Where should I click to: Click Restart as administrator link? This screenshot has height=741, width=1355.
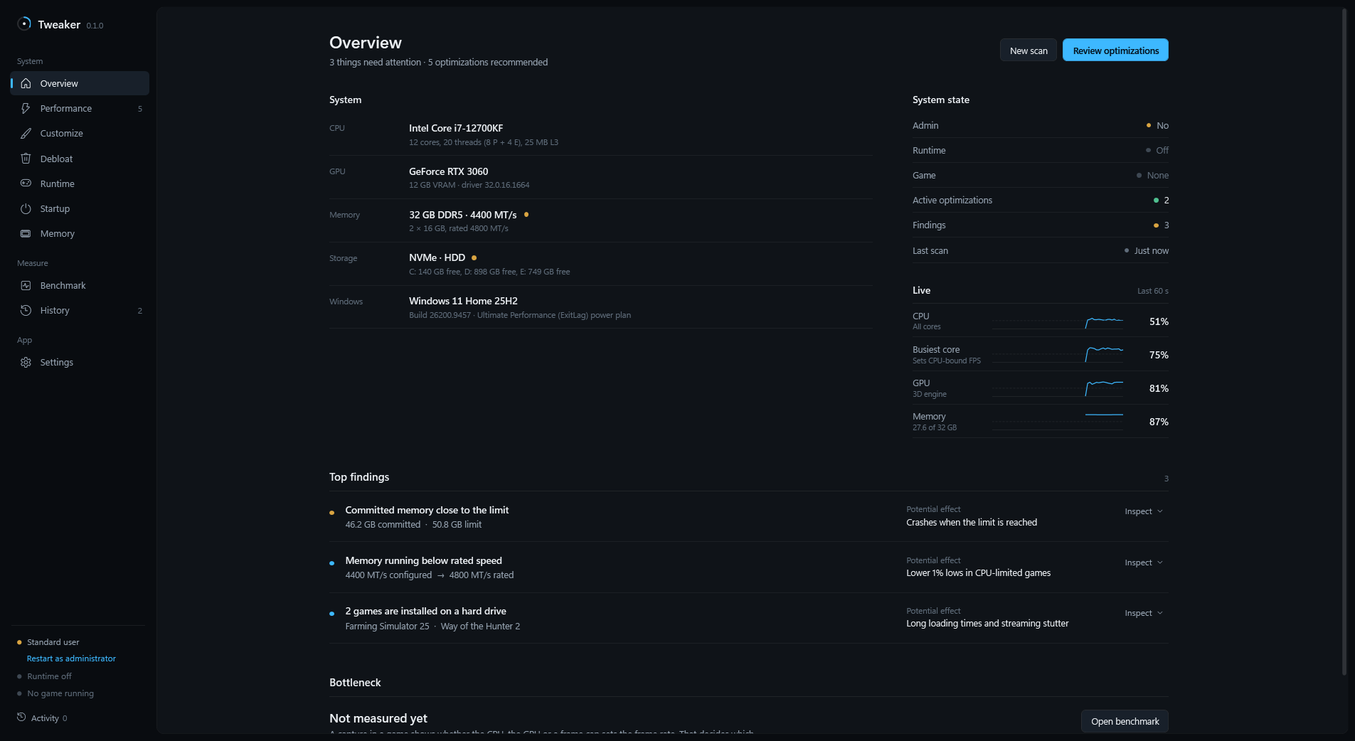(71, 659)
